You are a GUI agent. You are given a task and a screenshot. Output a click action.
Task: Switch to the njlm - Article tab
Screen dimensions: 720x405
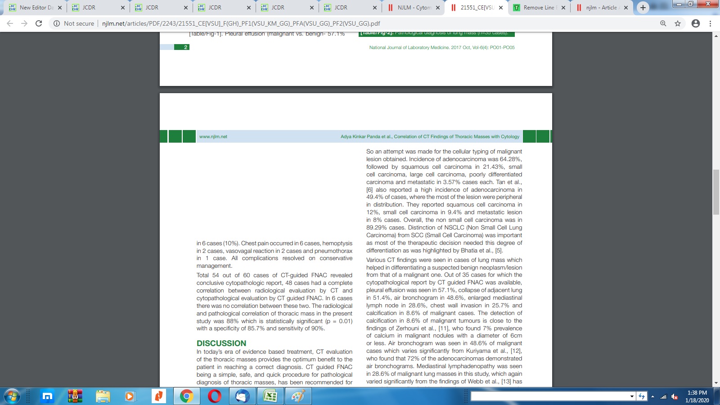coord(602,8)
